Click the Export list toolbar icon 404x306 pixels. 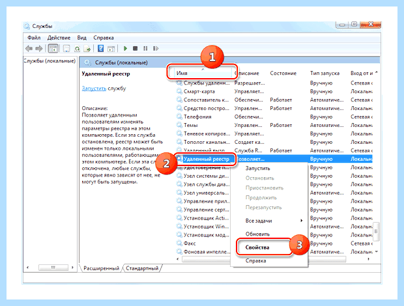87,48
